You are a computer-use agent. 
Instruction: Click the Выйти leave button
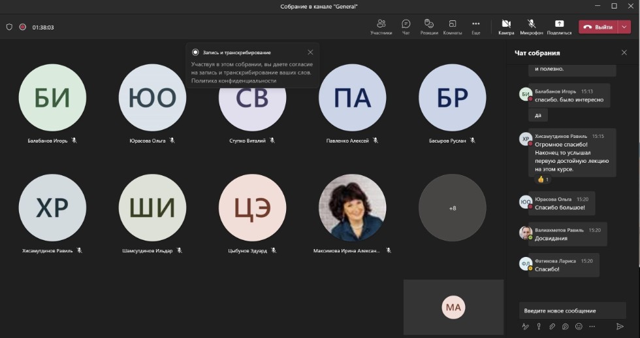[598, 27]
